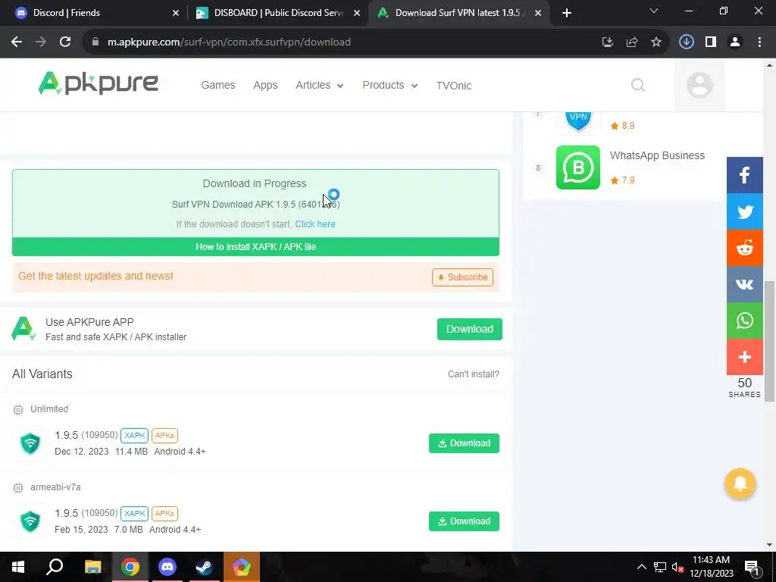Open Chrome tab search chevron
The height and width of the screenshot is (582, 776).
tap(653, 11)
